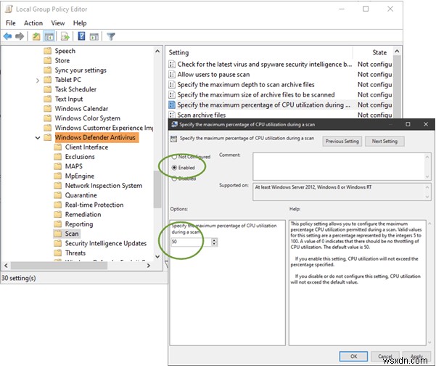
Task: Click the tree pane scroll up arrow
Action: pyautogui.click(x=157, y=52)
